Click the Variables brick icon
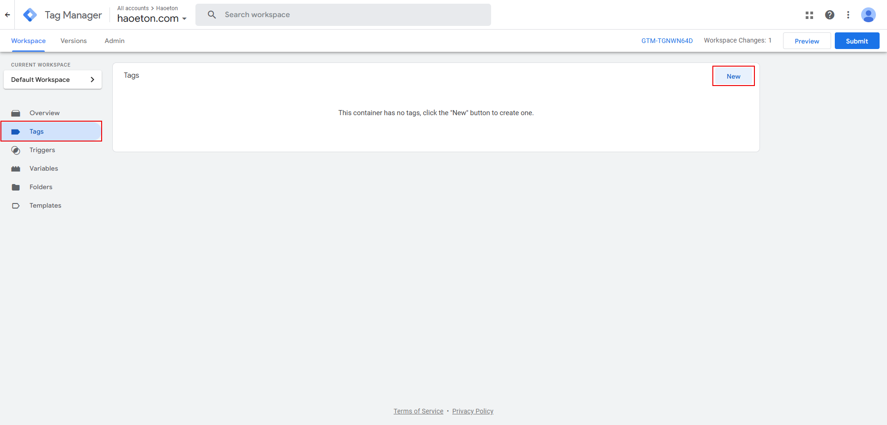 16,169
